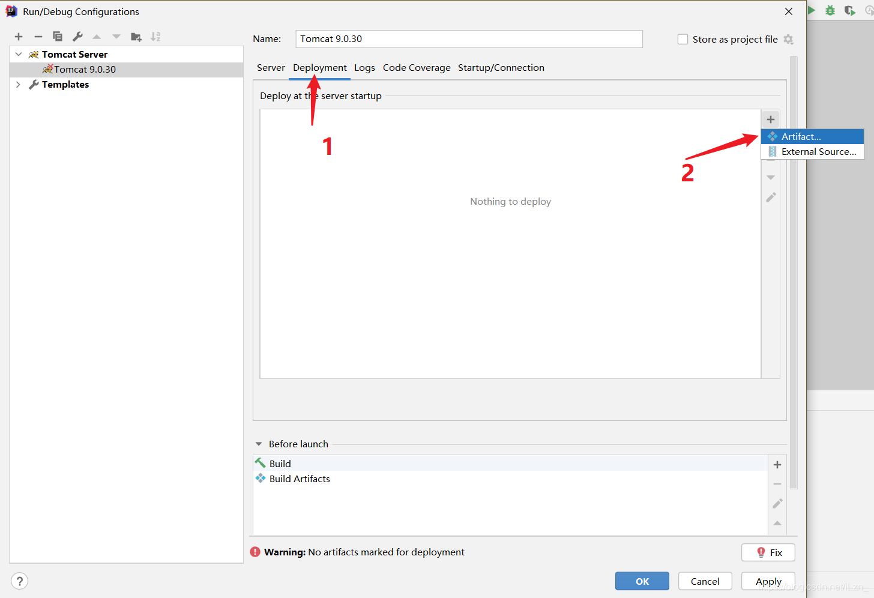Select Build task in Before launch list
Screen dimensions: 874x598
tap(510, 464)
